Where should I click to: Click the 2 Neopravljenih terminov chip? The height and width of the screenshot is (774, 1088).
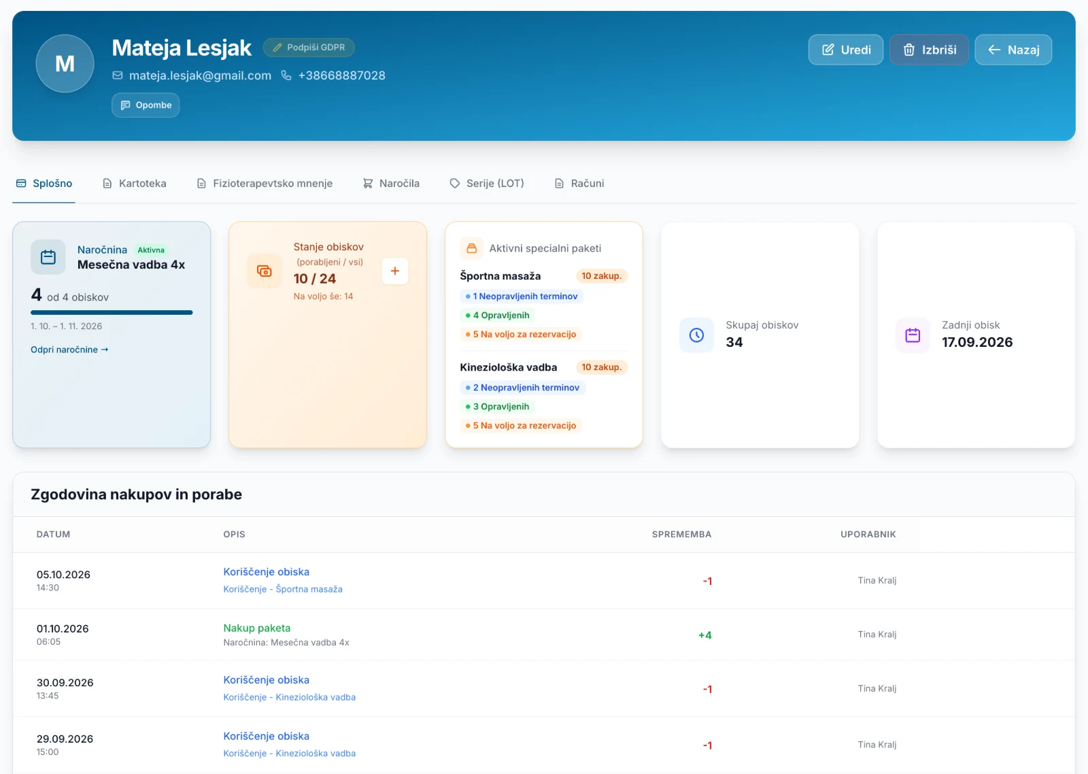523,388
